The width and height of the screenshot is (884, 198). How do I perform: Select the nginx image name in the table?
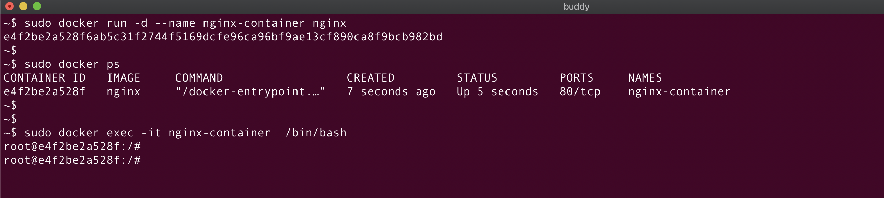click(124, 91)
